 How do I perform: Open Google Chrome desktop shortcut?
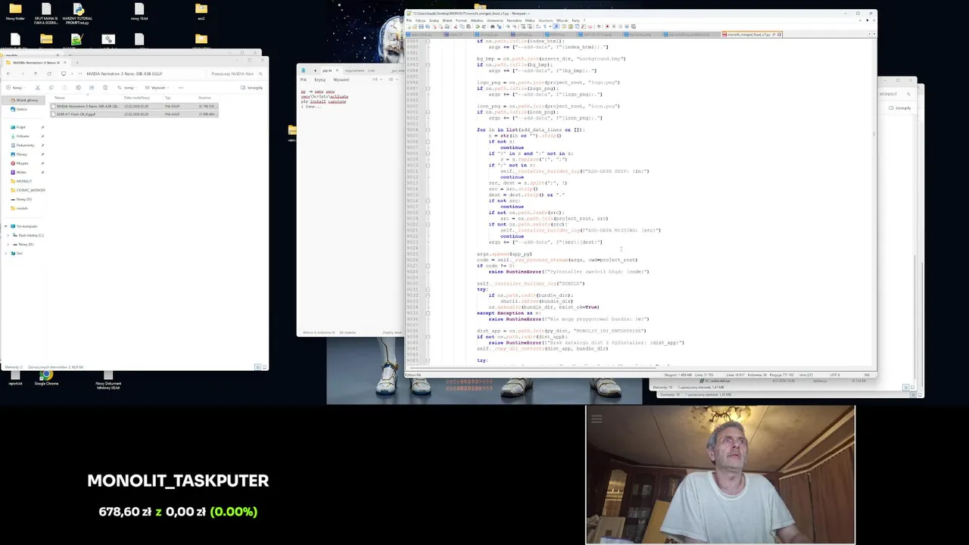click(46, 377)
